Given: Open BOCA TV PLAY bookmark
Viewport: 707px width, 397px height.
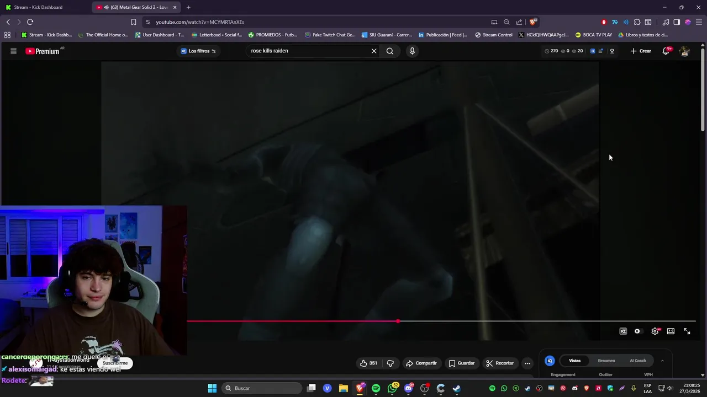Looking at the screenshot, I should click(593, 35).
